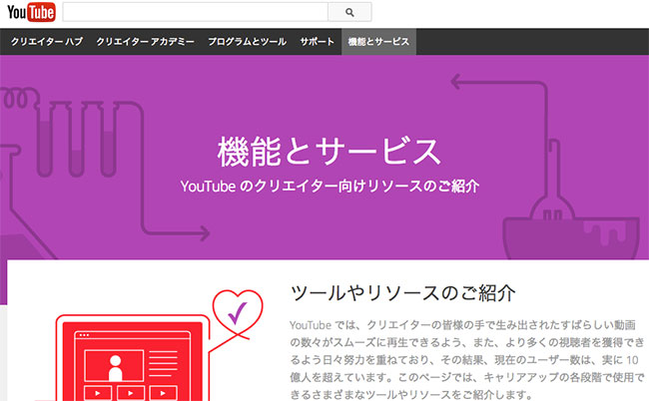This screenshot has width=649, height=401.
Task: Open the クリエイター ハブ tab
Action: [x=47, y=42]
